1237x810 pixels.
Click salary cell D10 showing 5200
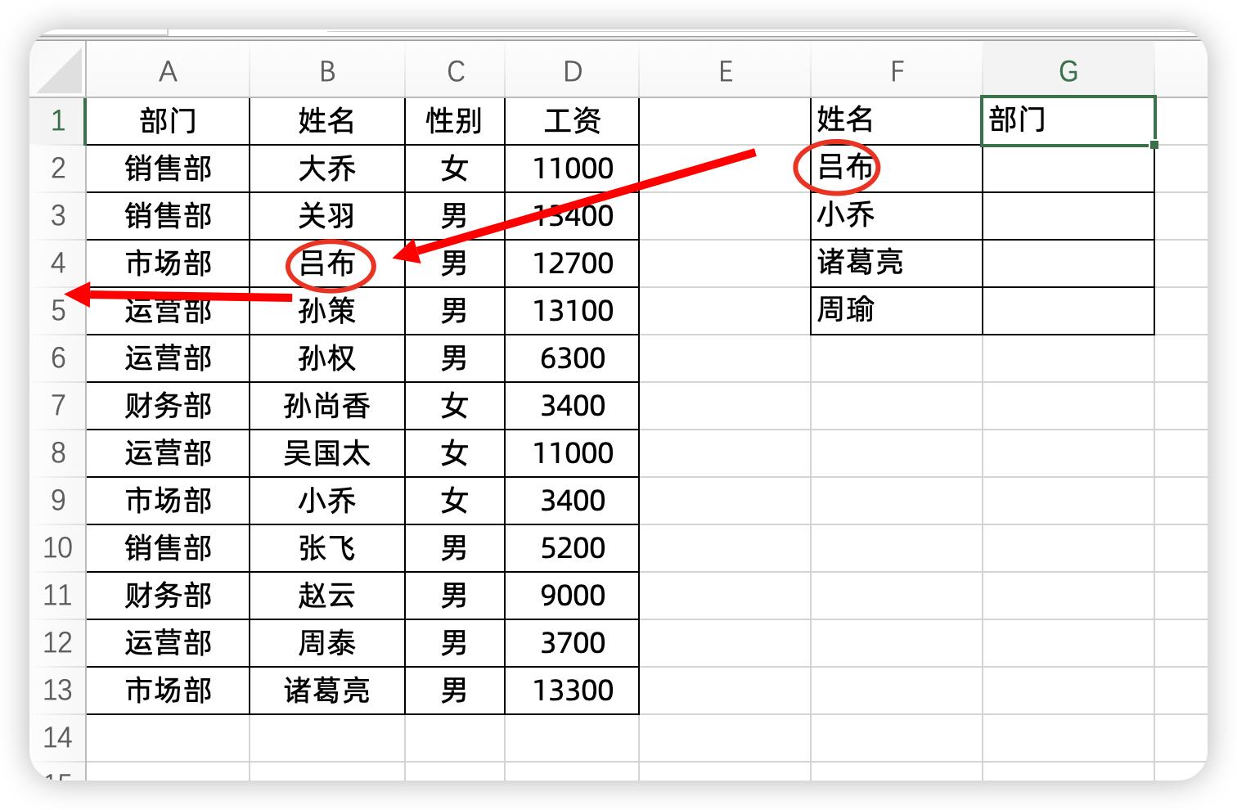tap(572, 548)
